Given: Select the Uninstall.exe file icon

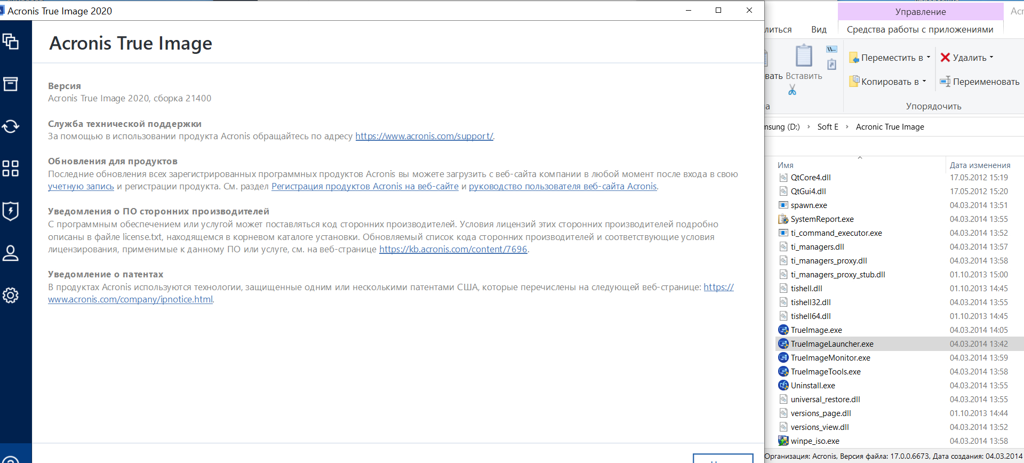Looking at the screenshot, I should tap(783, 386).
